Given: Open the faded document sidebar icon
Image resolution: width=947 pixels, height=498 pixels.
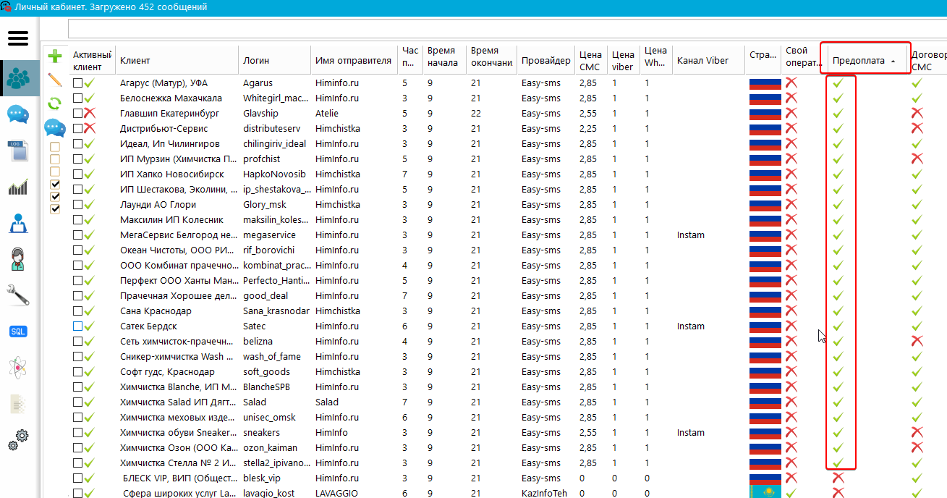Looking at the screenshot, I should [x=18, y=404].
